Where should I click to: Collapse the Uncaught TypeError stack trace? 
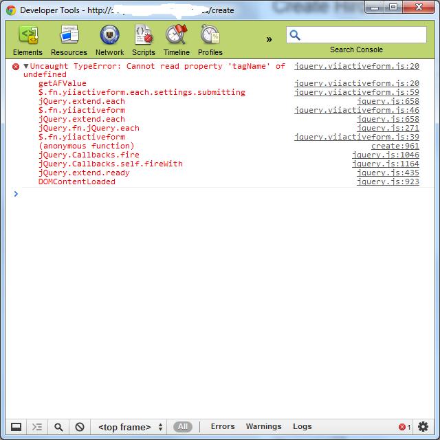[x=26, y=67]
